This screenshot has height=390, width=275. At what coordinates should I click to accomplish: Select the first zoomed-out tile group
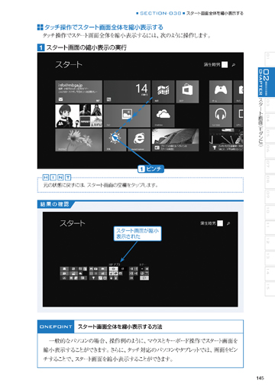[73, 273]
